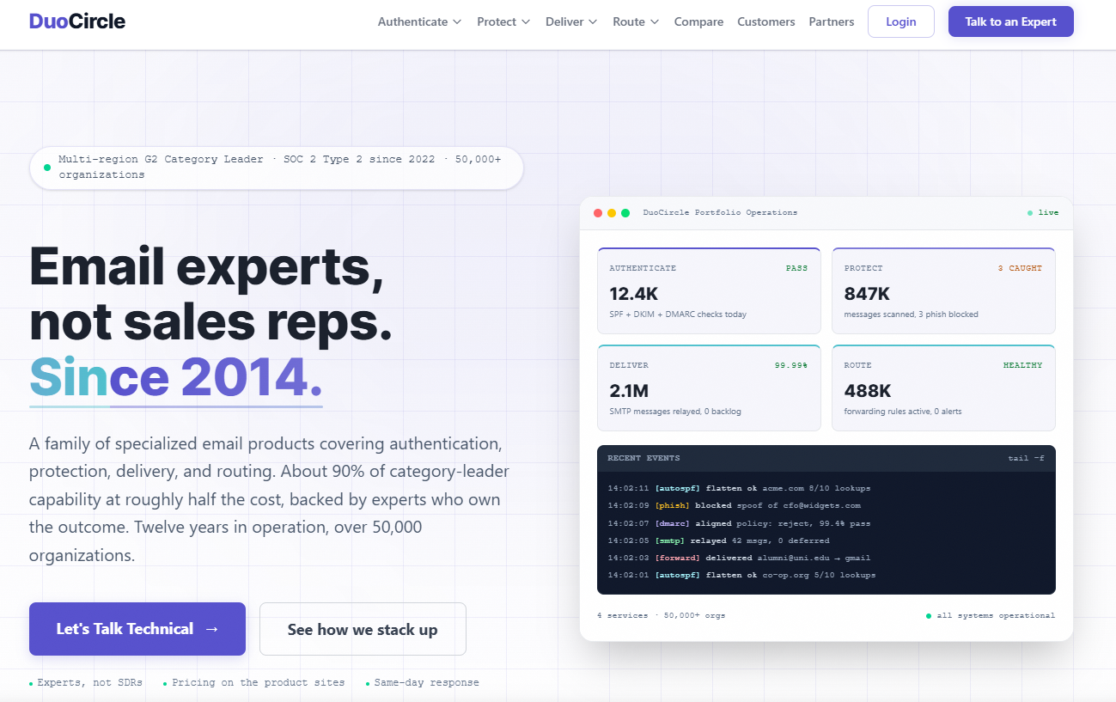Click the "tail -f" label in Recent Events
The width and height of the screenshot is (1116, 702).
[1027, 458]
